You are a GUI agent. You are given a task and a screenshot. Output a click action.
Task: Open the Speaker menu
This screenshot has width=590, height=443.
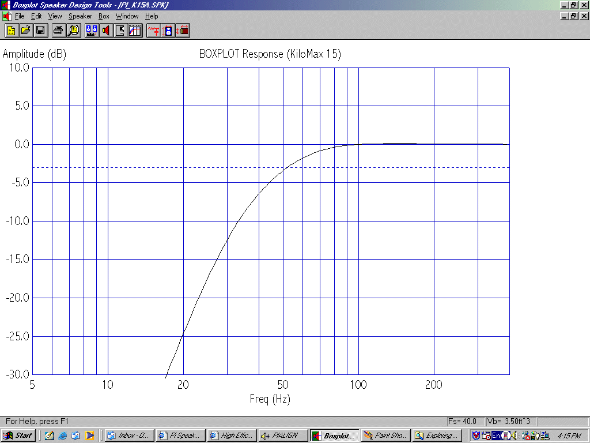click(80, 16)
